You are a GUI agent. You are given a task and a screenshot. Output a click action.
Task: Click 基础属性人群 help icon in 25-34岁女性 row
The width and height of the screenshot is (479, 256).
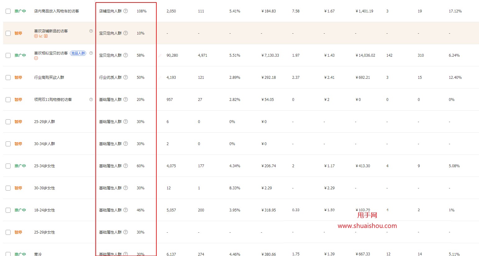pos(126,166)
